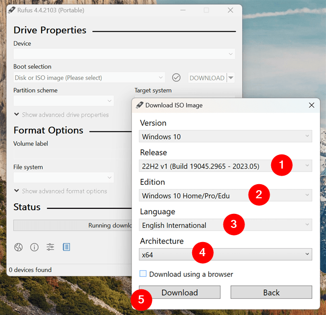
Task: Click the Back button in the ISO dialog
Action: coord(271,292)
